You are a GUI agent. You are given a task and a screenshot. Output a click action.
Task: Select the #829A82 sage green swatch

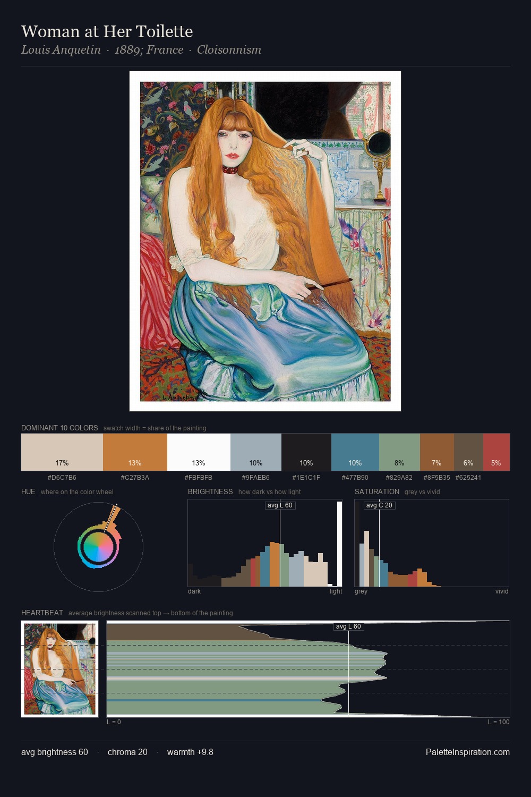click(399, 452)
